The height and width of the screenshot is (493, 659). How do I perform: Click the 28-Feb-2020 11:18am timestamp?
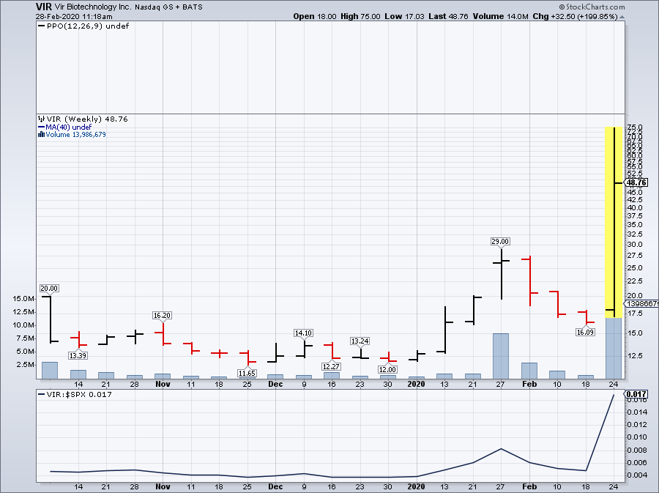(x=75, y=17)
